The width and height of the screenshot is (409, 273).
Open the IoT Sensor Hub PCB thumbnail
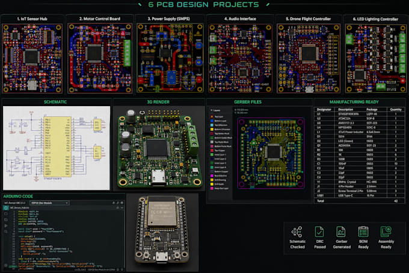32,58
